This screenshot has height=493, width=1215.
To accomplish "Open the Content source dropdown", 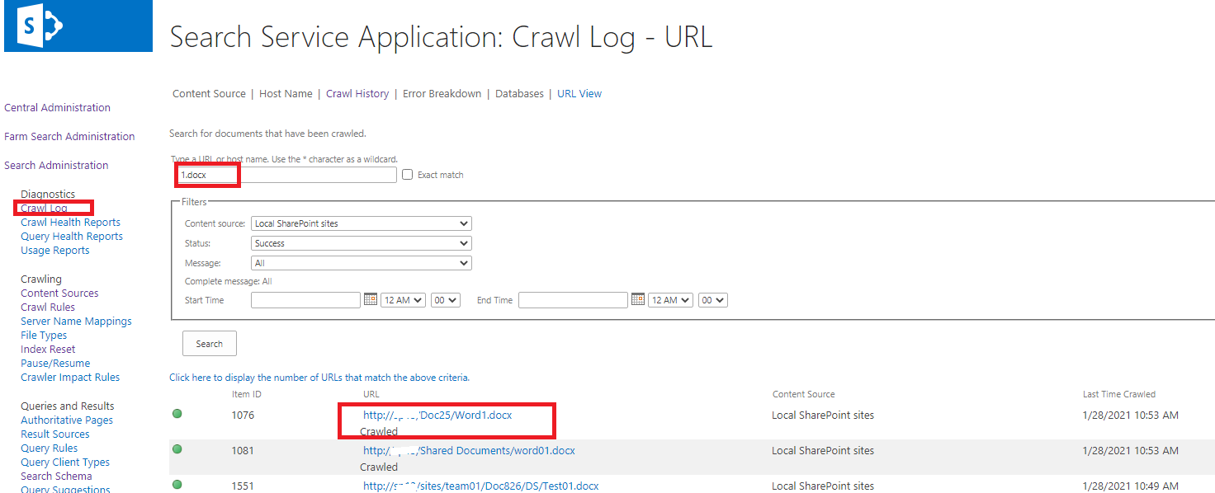I will pos(361,223).
